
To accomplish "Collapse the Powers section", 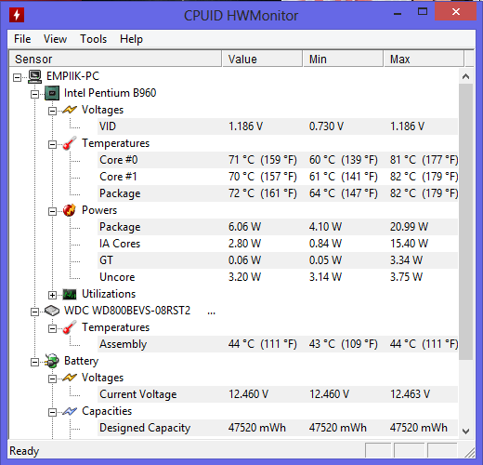I will coord(52,211).
